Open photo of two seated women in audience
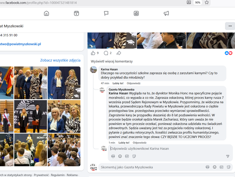Image resolution: width=235 pixels, height=177 pixels. tap(64, 117)
